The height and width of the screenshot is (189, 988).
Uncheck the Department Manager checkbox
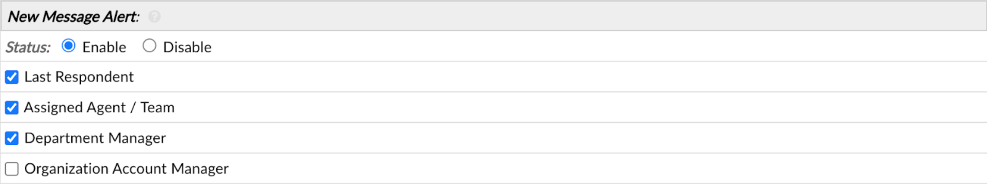(12, 138)
